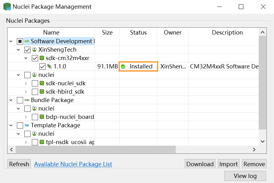Click the Name column header

pyautogui.click(x=51, y=32)
